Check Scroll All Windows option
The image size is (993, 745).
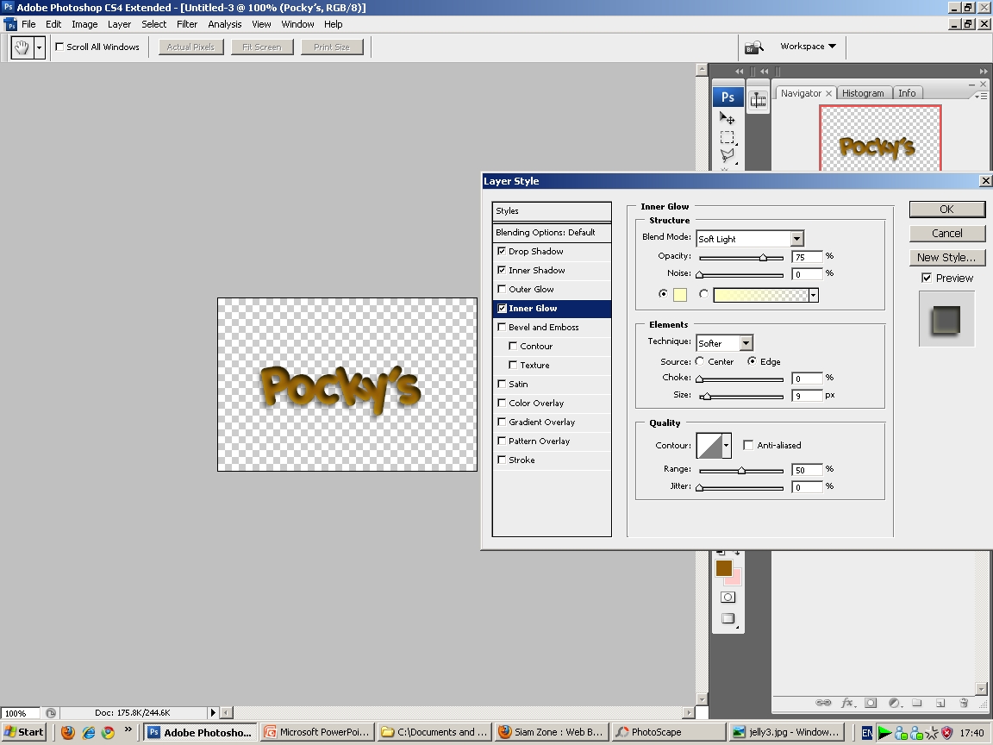(59, 47)
